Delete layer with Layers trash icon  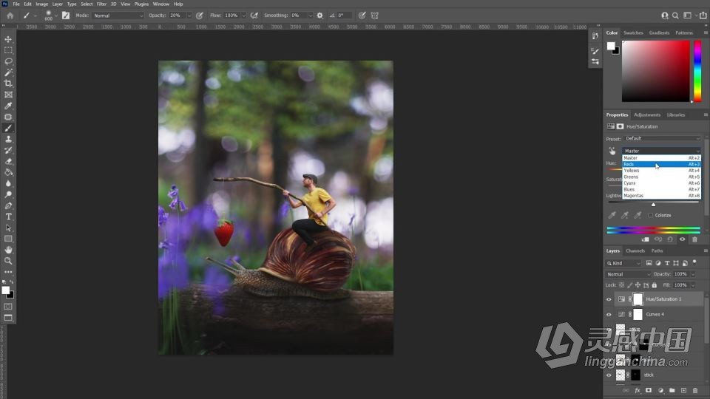[x=695, y=390]
